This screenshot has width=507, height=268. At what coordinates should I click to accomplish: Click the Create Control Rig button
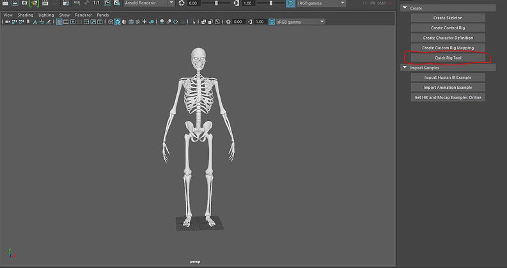click(448, 28)
